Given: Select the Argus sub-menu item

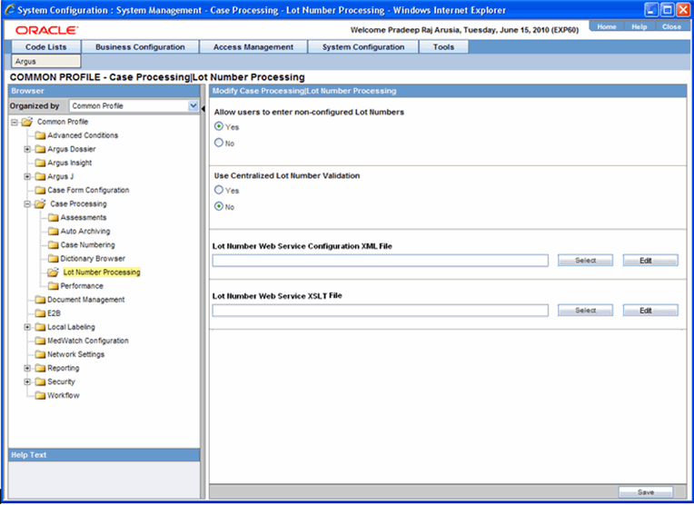Looking at the screenshot, I should click(46, 61).
